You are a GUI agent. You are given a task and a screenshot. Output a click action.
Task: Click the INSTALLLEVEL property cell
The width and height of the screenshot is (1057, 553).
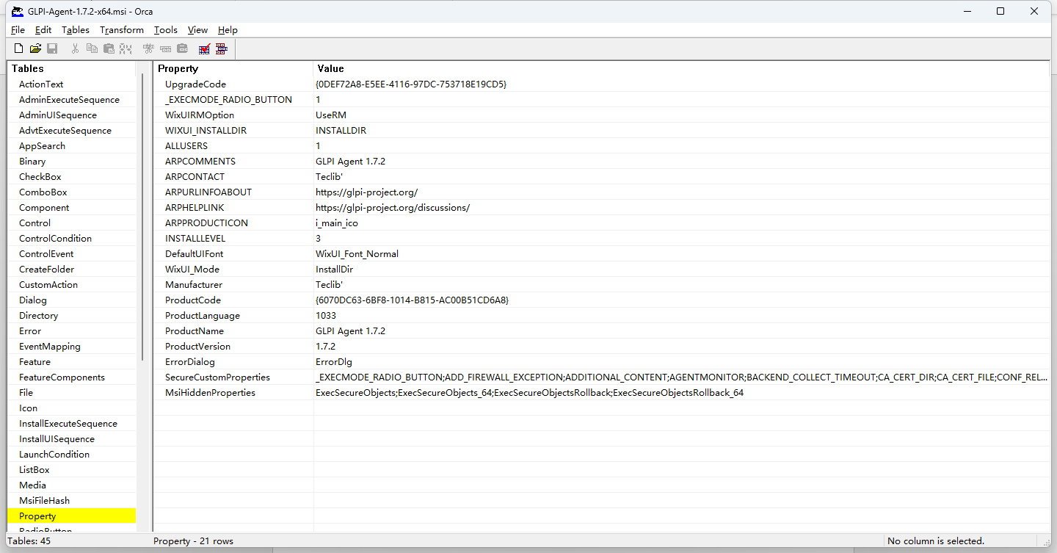[x=233, y=239]
